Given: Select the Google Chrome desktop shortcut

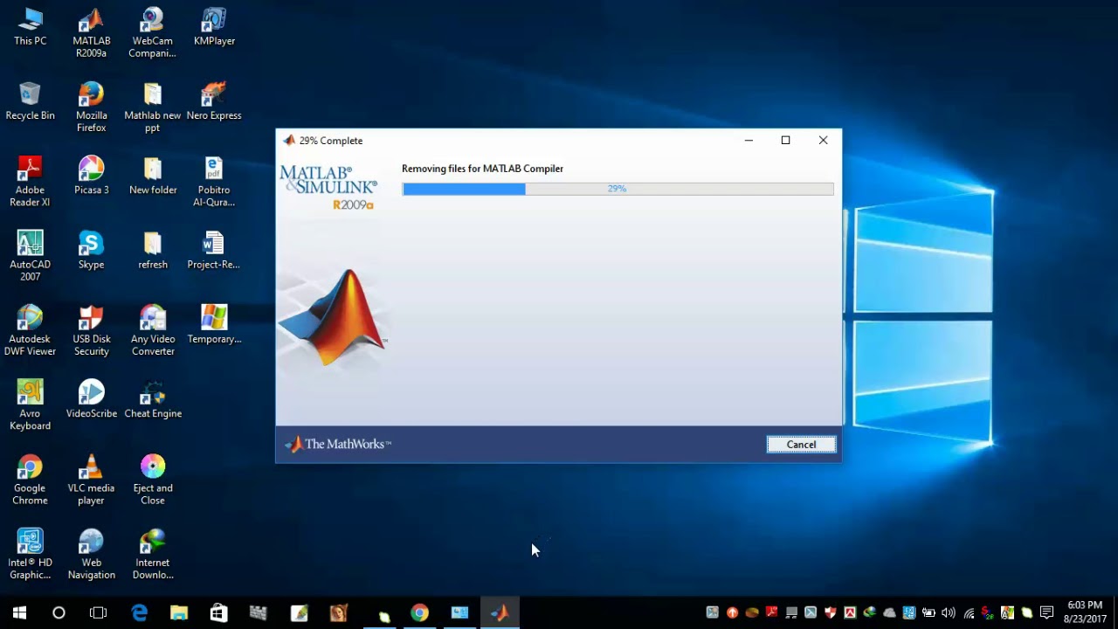Looking at the screenshot, I should pos(30,480).
